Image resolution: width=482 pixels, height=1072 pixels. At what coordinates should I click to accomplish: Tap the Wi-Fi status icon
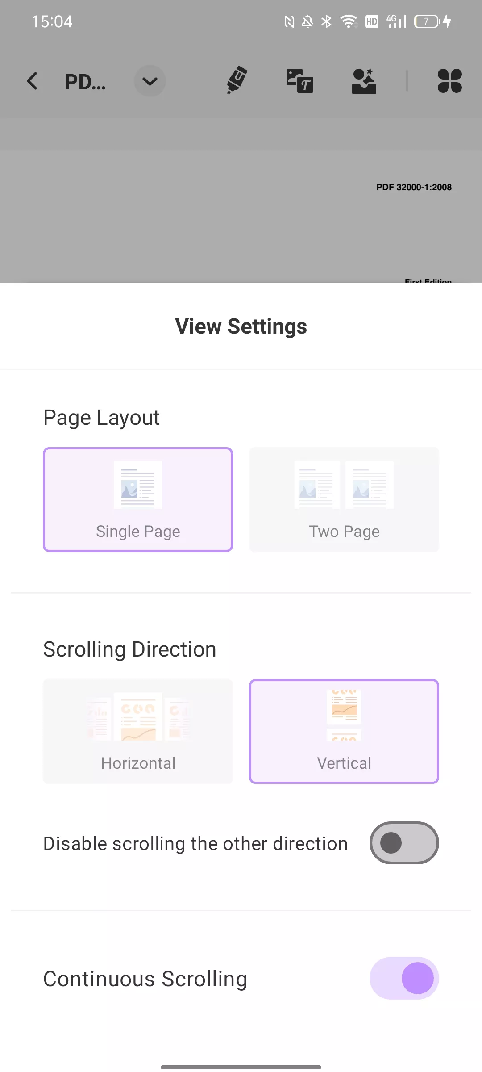[349, 21]
